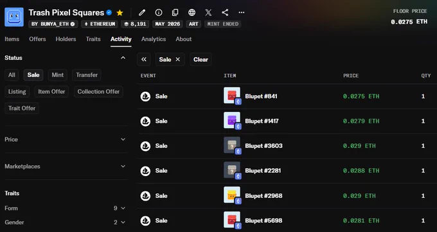Viewport: 437px width, 232px height.
Task: Open Blupet #3603 thumbnail image
Action: coord(232,145)
